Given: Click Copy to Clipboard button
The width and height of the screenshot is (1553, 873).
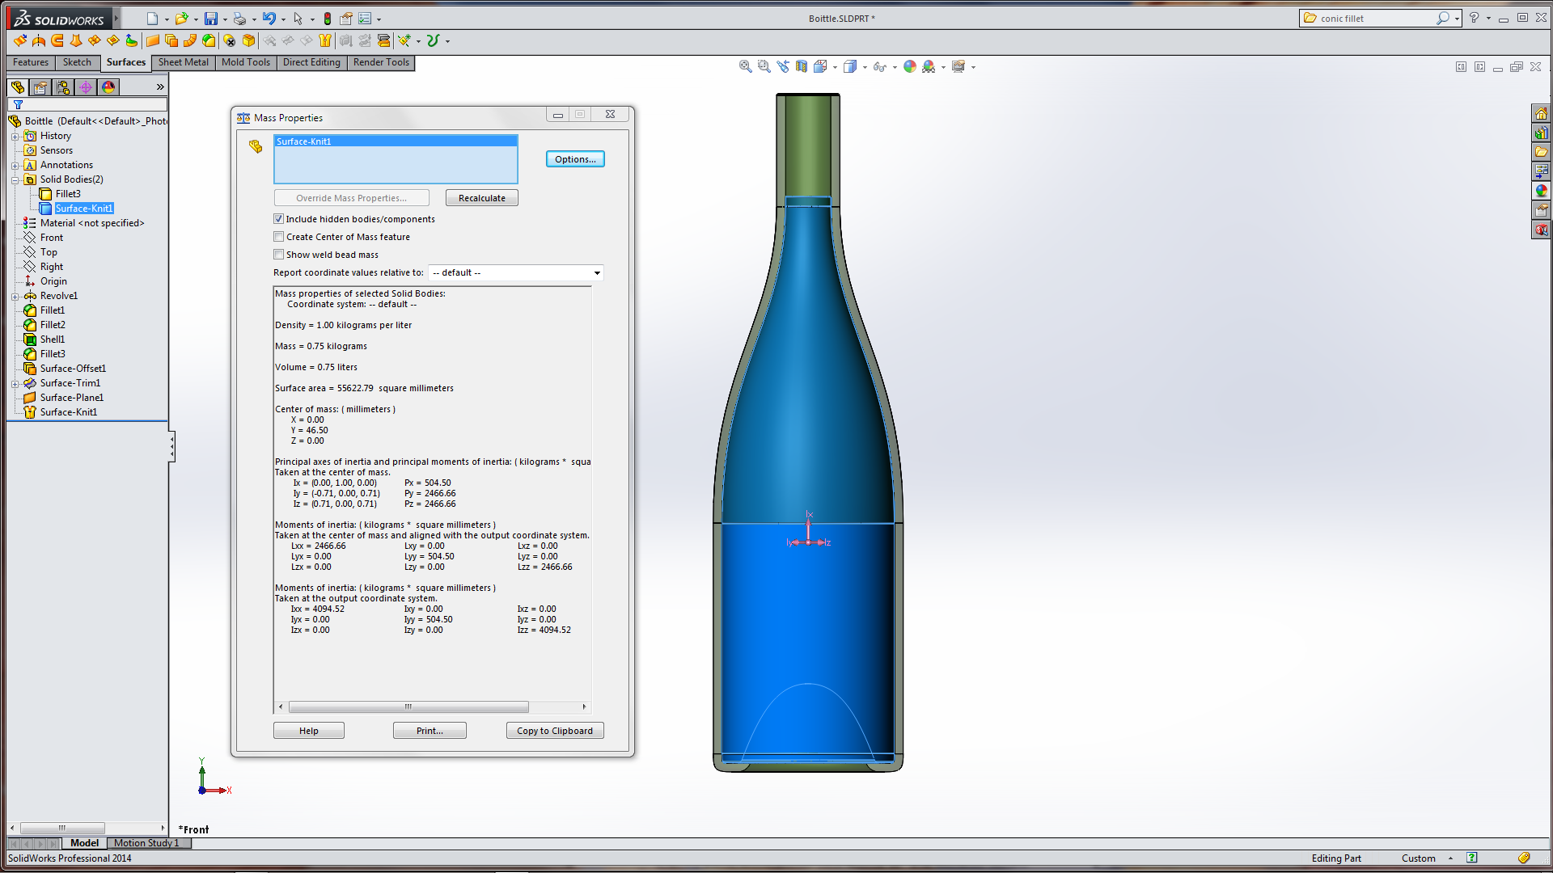Looking at the screenshot, I should click(555, 731).
